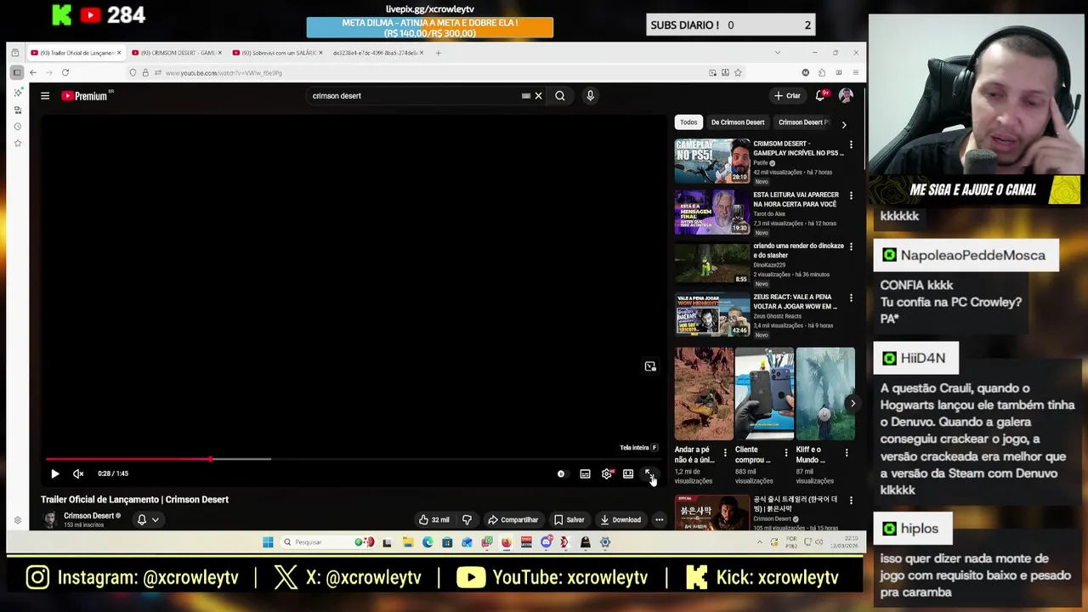1088x612 pixels.
Task: Open the Andar a pé short
Action: pyautogui.click(x=704, y=394)
